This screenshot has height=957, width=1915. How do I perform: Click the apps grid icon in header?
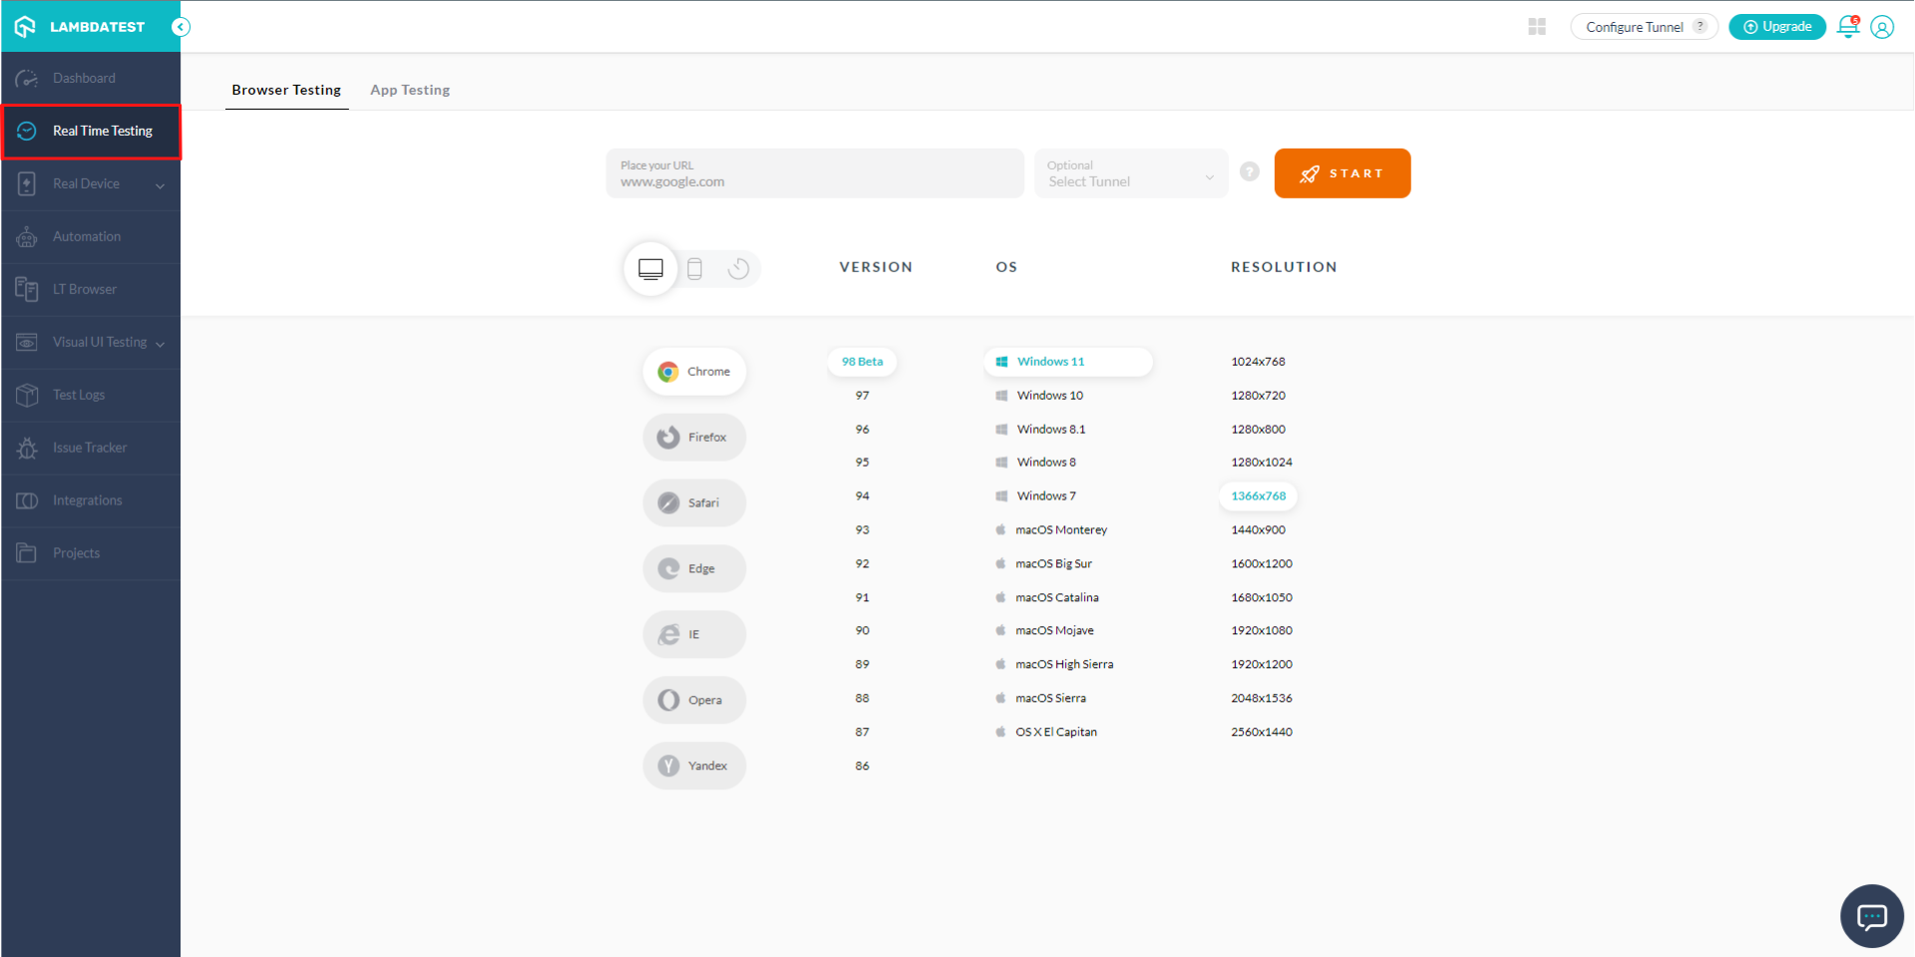(x=1537, y=27)
